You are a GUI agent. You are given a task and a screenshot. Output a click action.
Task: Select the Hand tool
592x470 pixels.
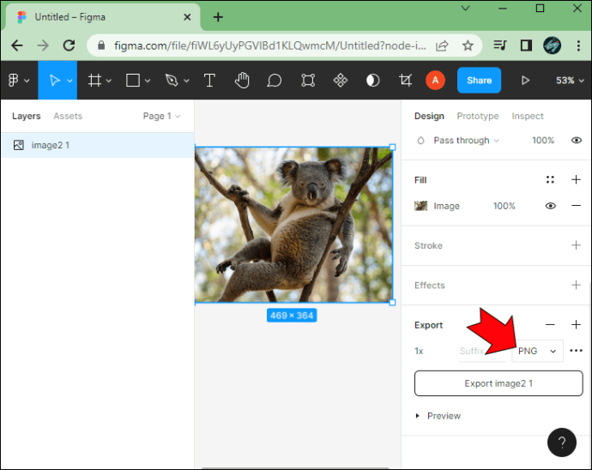tap(242, 81)
